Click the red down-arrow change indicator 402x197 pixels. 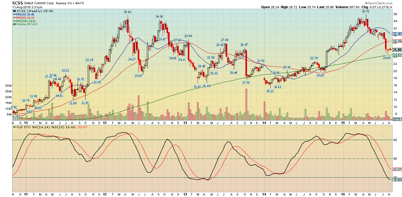[x=391, y=7]
